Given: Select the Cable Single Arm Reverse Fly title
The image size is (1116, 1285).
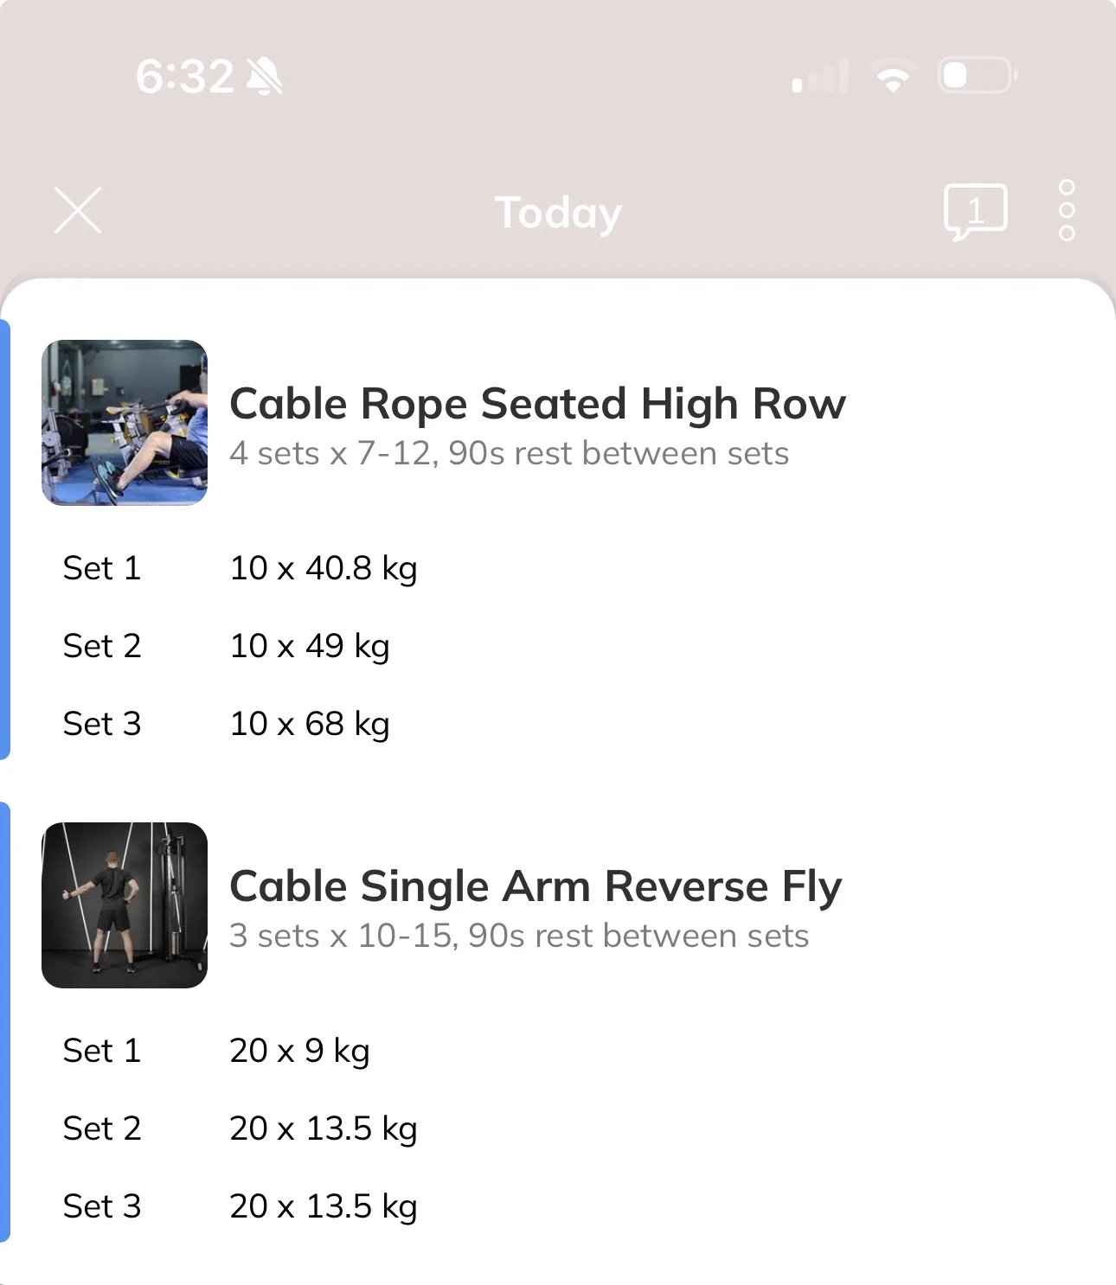Looking at the screenshot, I should [x=536, y=886].
